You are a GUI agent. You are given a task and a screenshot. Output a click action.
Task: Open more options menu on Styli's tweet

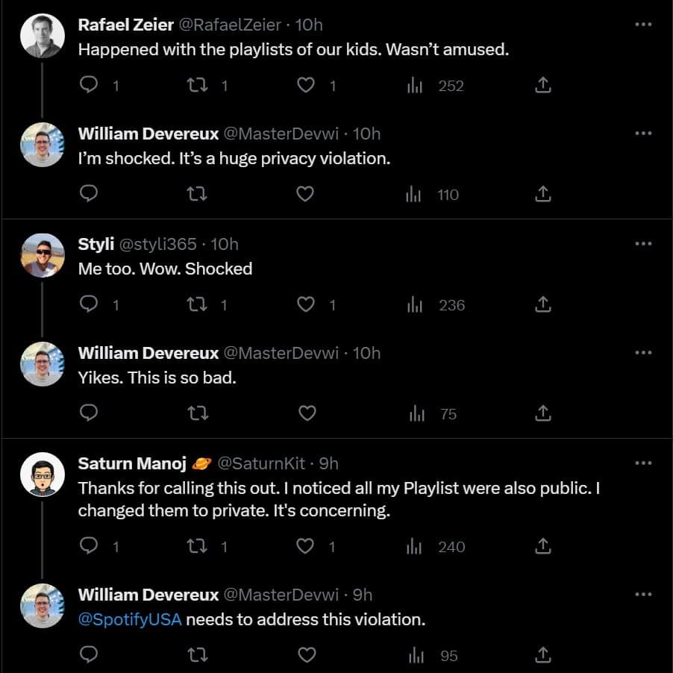tap(642, 243)
